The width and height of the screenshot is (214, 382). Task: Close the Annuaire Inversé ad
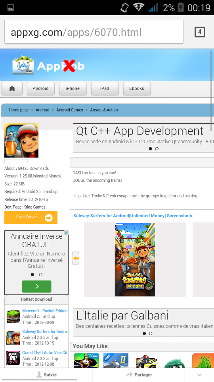click(66, 233)
